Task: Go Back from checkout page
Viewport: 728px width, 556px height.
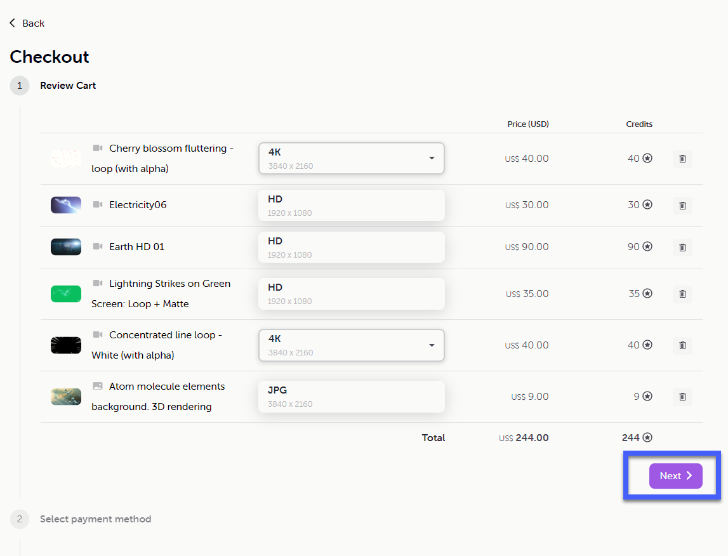Action: (27, 23)
